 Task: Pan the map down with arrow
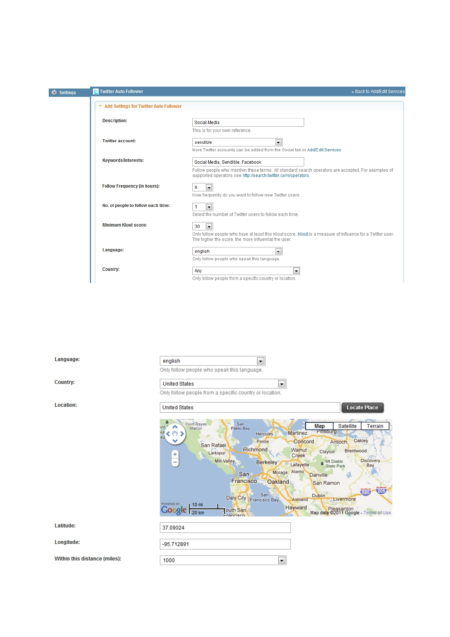[x=175, y=441]
